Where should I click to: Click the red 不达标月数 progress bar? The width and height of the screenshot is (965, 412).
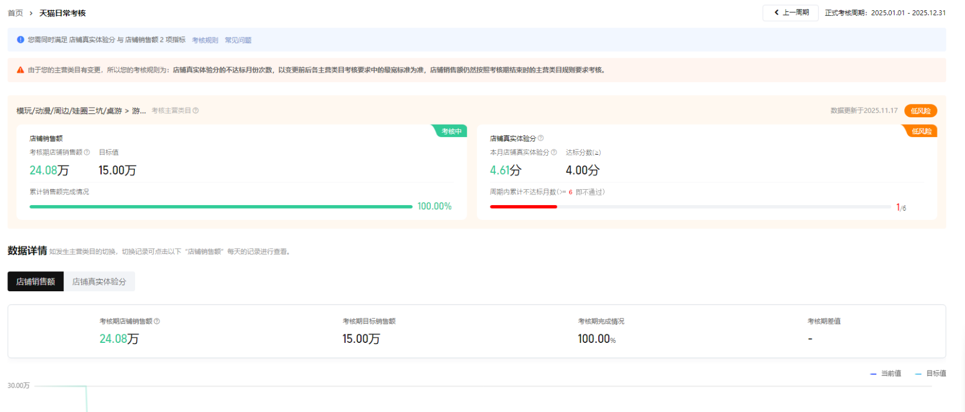(x=523, y=207)
